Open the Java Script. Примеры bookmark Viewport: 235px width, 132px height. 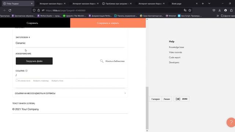coord(190,16)
